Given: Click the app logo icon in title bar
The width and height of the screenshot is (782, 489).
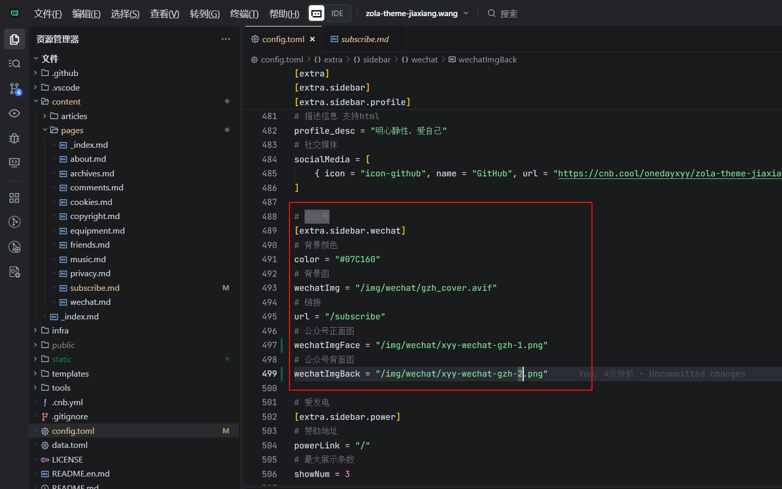Looking at the screenshot, I should click(15, 13).
